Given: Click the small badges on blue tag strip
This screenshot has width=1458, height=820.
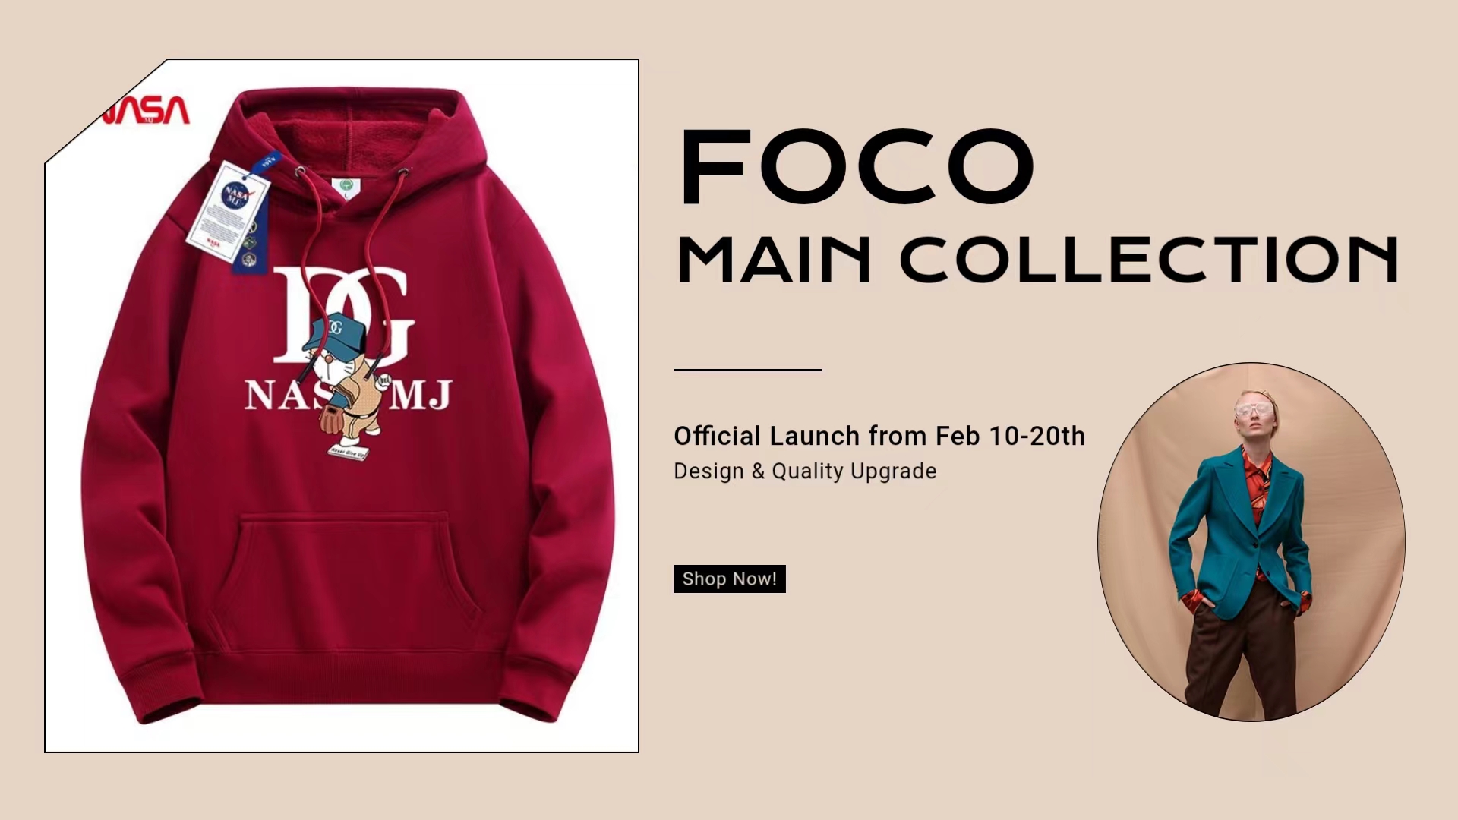Looking at the screenshot, I should click(x=251, y=243).
